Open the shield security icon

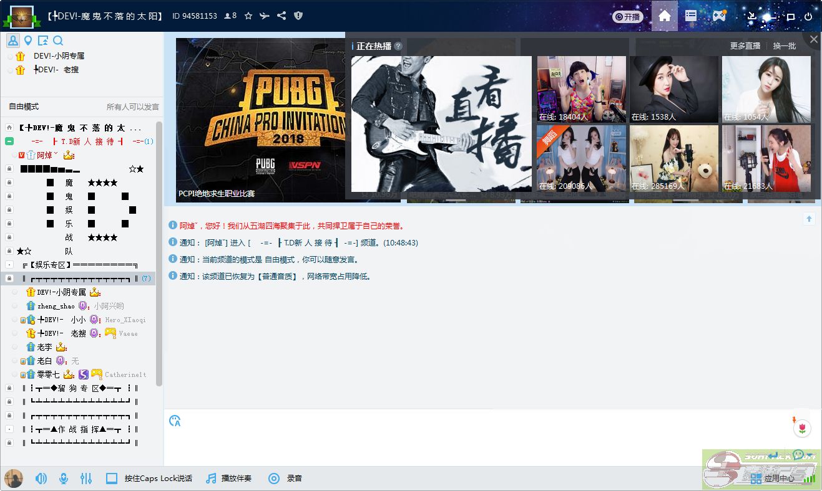pyautogui.click(x=298, y=16)
